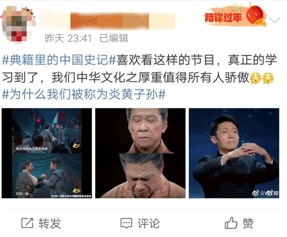View the first stage scene thumbnail
The width and height of the screenshot is (287, 237).
47,153
